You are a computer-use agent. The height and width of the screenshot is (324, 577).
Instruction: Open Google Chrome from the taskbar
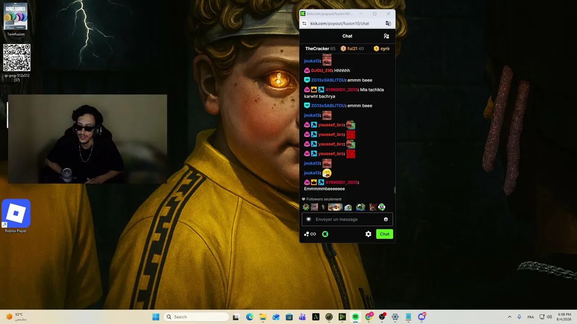click(369, 317)
